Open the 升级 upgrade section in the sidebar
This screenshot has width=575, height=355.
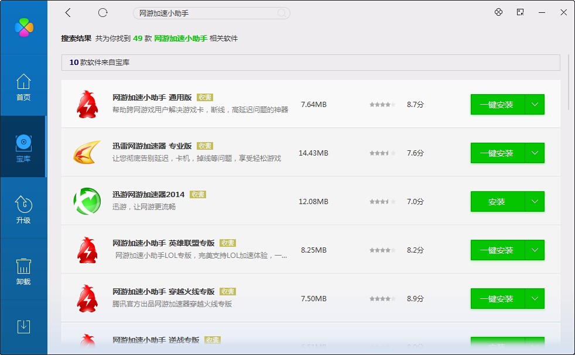click(x=23, y=208)
